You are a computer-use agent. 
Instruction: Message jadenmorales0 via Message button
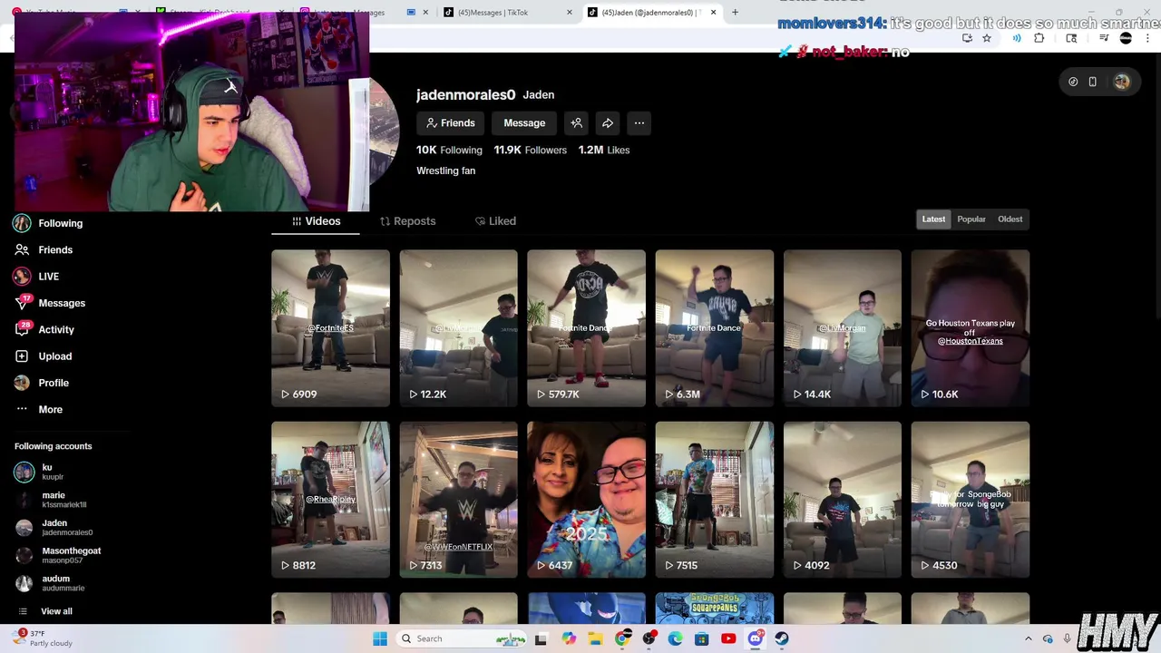coord(524,123)
